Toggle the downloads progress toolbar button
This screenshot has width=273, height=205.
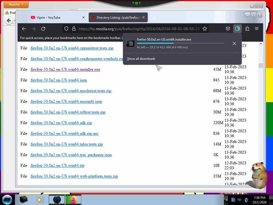click(x=238, y=29)
